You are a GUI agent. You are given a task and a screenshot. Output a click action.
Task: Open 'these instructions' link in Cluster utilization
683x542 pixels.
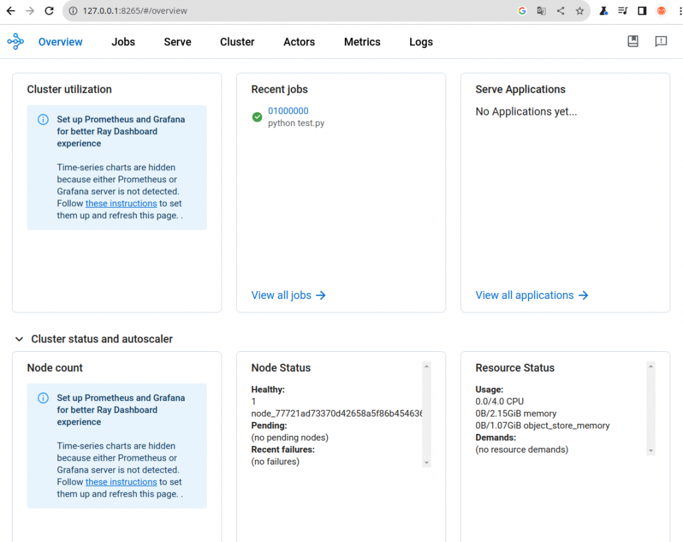pyautogui.click(x=121, y=204)
